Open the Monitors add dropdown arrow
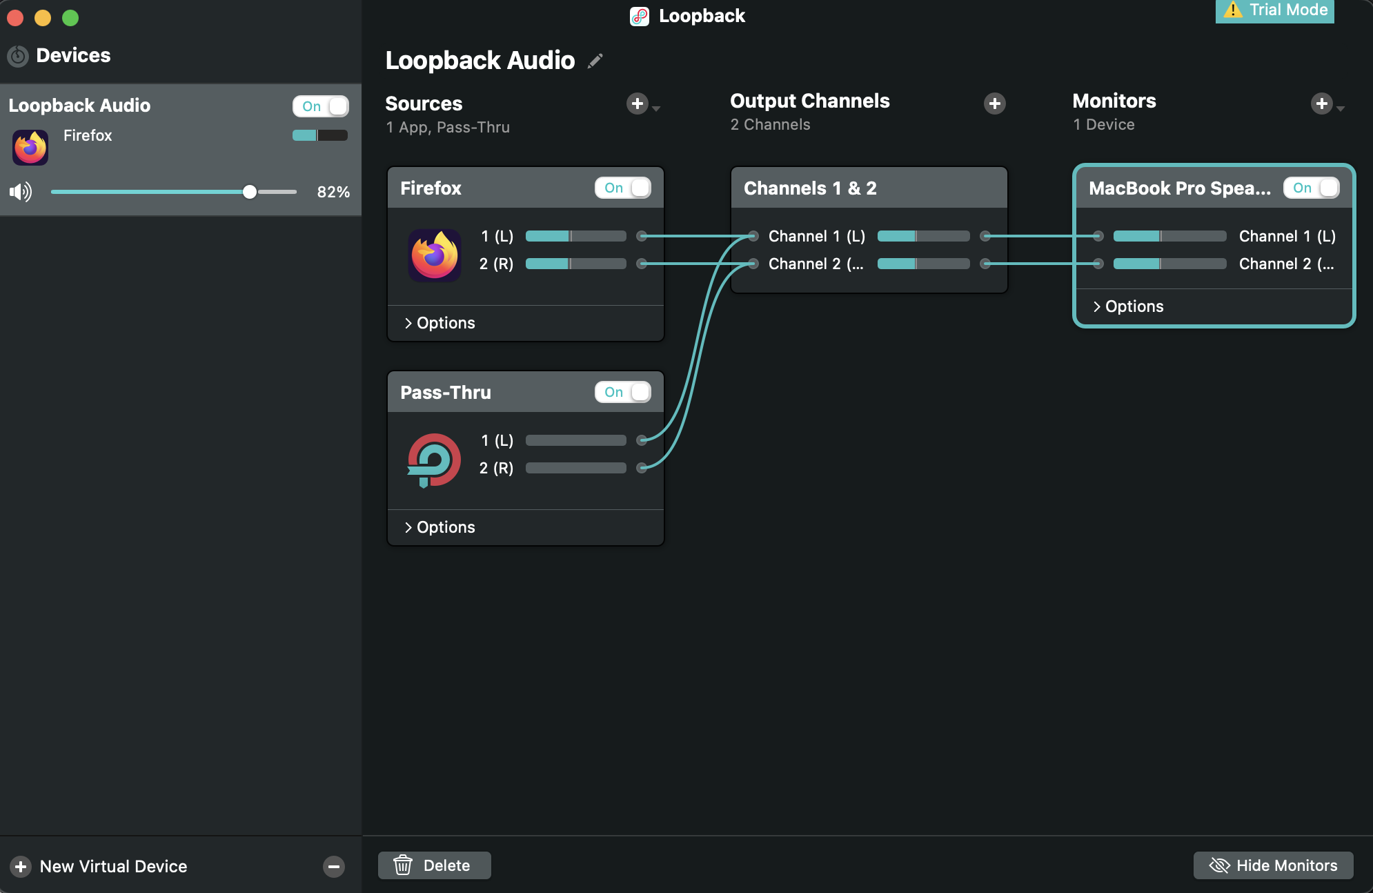Image resolution: width=1373 pixels, height=893 pixels. [1341, 108]
